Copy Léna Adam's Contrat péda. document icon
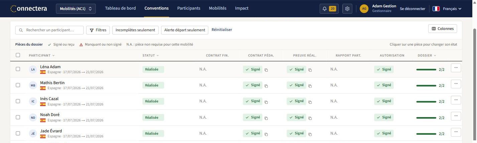Image resolution: width=477 pixels, height=143 pixels. coord(266,70)
